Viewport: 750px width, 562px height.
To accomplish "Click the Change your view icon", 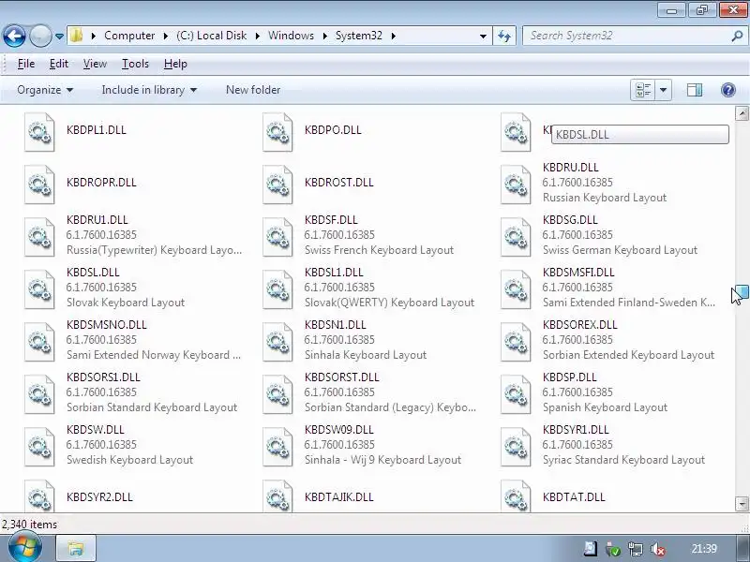I will tap(643, 90).
